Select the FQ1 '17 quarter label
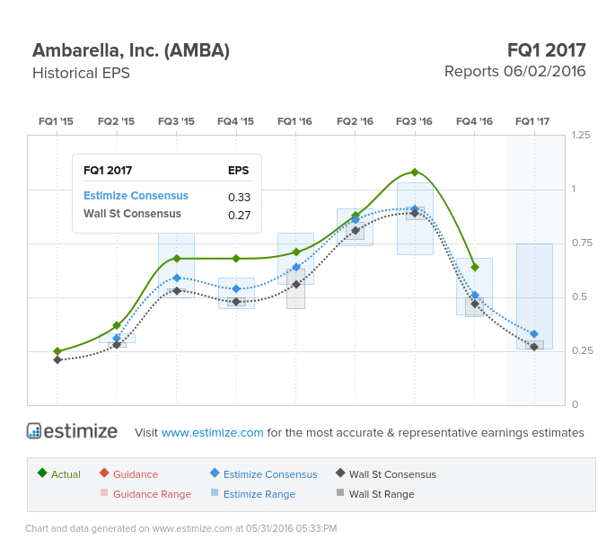Image resolution: width=615 pixels, height=557 pixels. click(x=532, y=121)
